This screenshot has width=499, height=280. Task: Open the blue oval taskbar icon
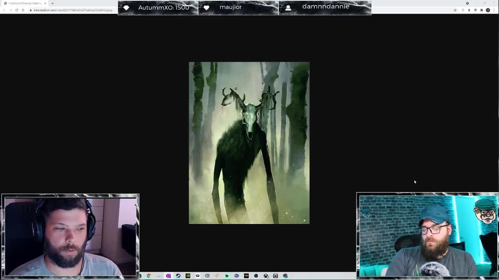[237, 276]
